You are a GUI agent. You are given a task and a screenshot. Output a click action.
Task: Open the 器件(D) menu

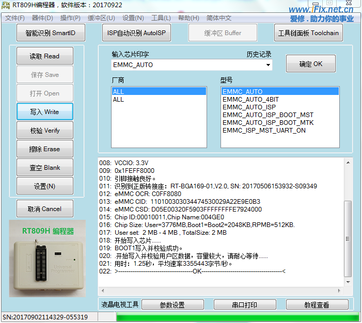pos(42,18)
